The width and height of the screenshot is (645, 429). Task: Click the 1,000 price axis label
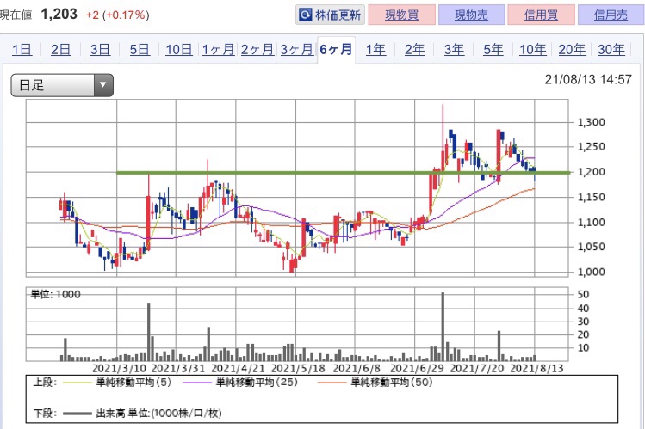click(x=592, y=272)
